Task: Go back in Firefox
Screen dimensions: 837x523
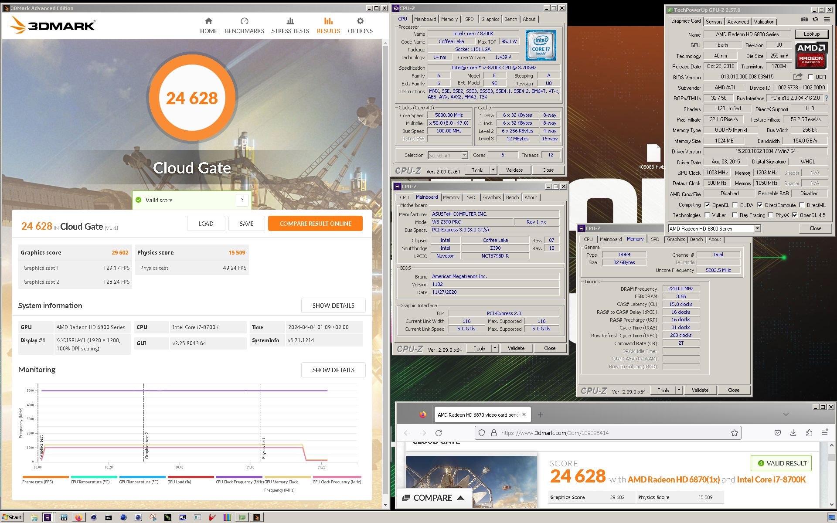Action: click(407, 433)
